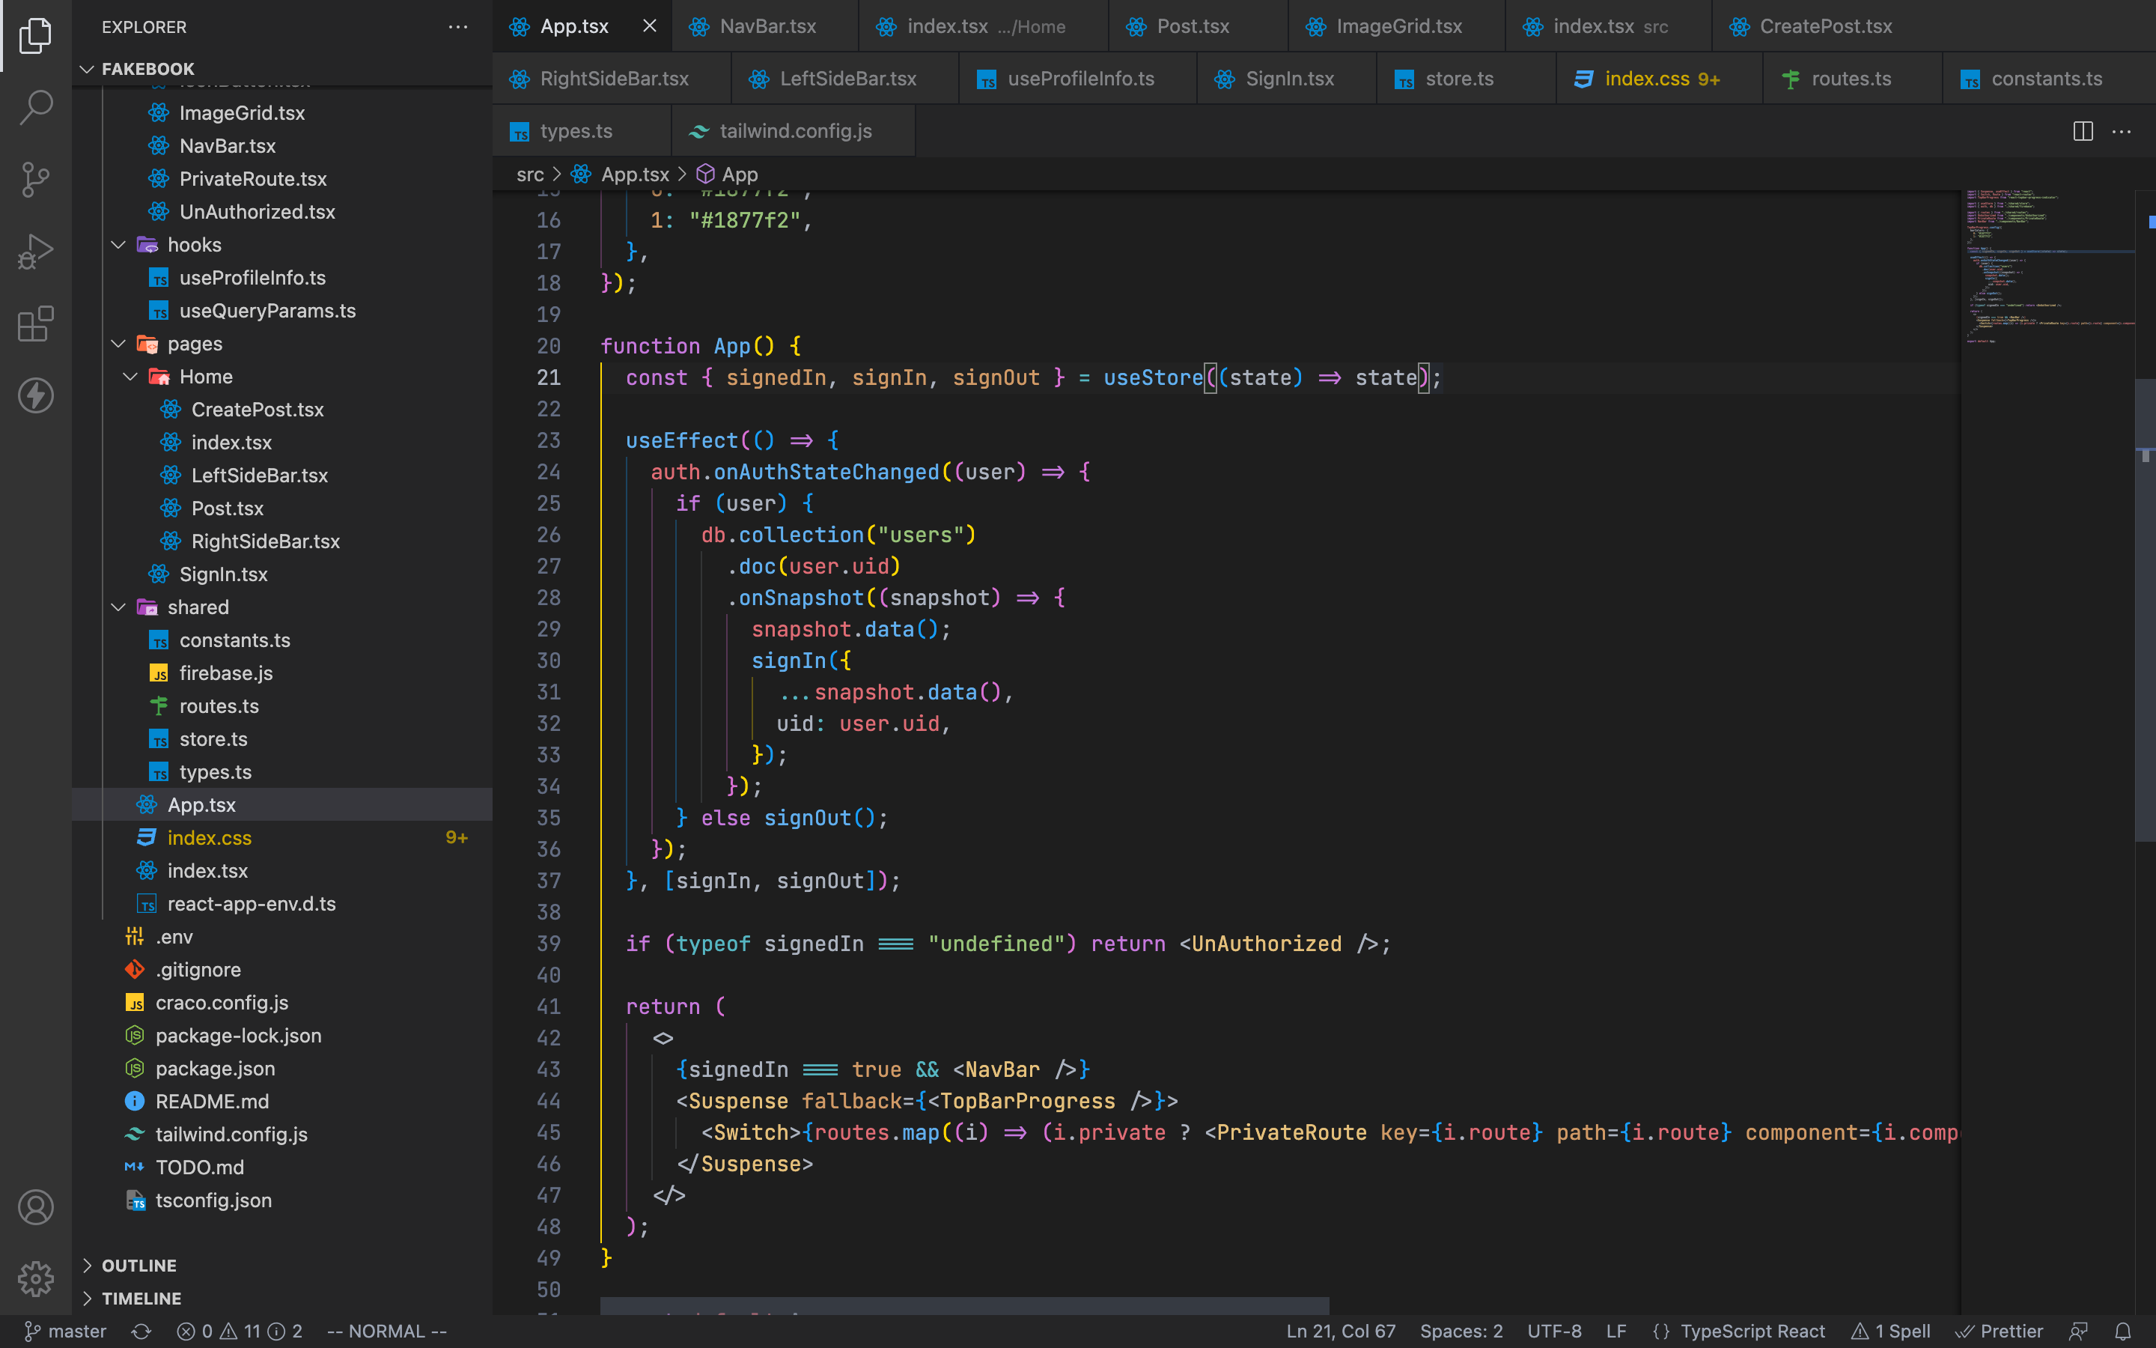Click the Prettier status bar item
This screenshot has height=1348, width=2156.
tap(2000, 1331)
